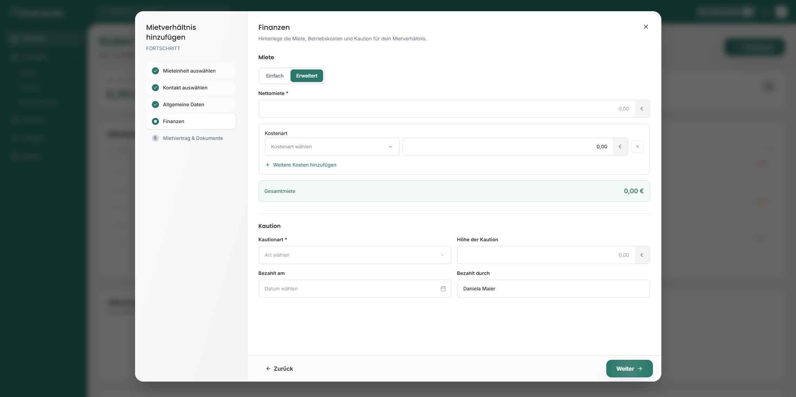
Task: Click the step 5 number badge
Action: tap(155, 138)
